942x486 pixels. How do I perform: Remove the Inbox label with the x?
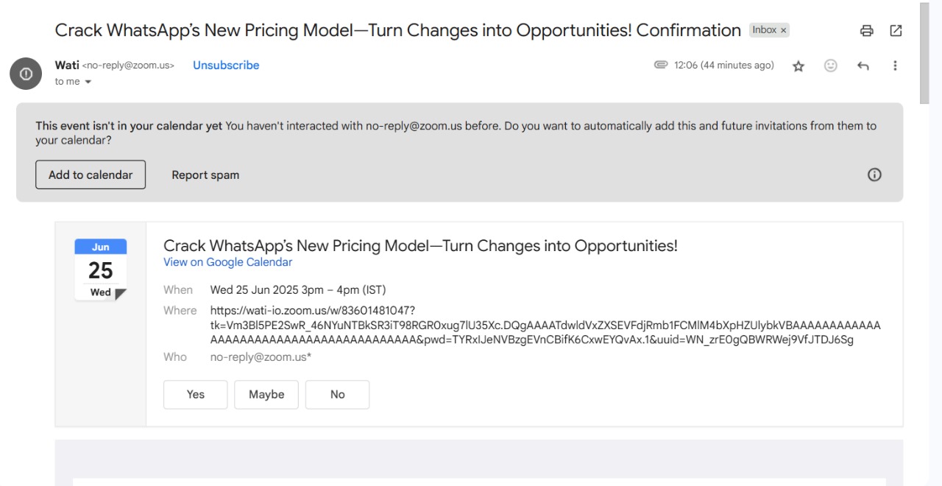pyautogui.click(x=784, y=30)
